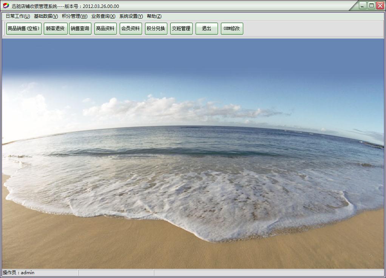Open 会员资料 from the toolbar
This screenshot has height=278, width=386.
pyautogui.click(x=131, y=29)
